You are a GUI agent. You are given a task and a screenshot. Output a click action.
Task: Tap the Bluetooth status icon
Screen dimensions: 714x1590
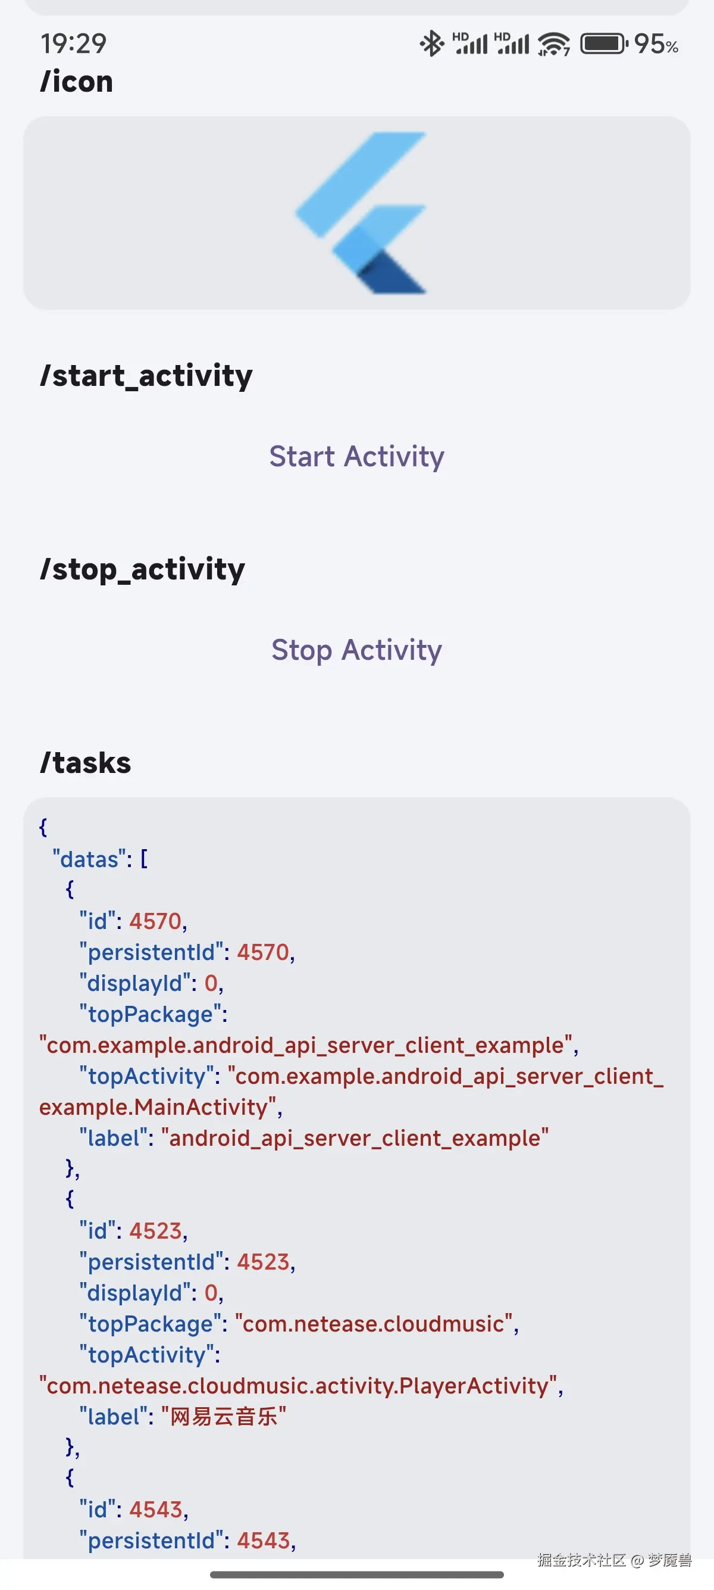point(431,44)
